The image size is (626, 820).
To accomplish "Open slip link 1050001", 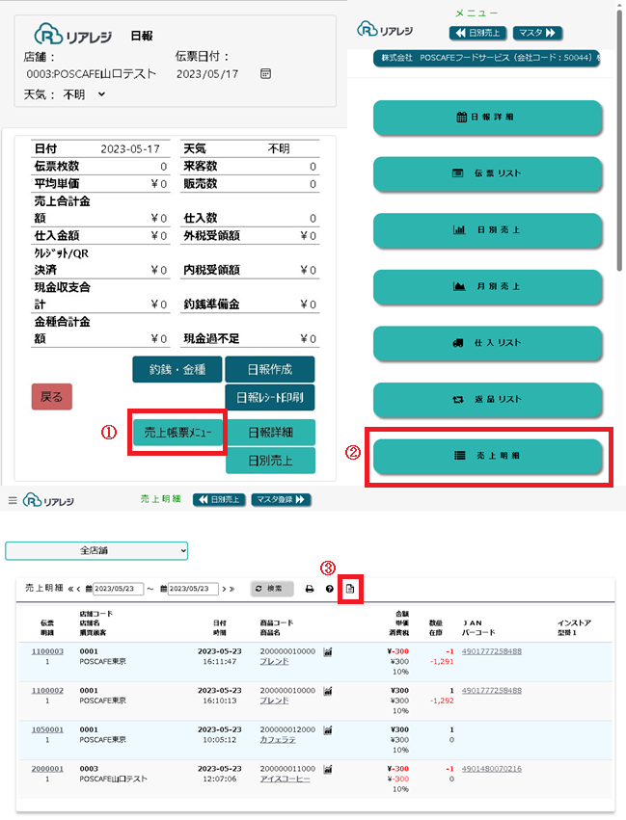I will click(x=47, y=730).
